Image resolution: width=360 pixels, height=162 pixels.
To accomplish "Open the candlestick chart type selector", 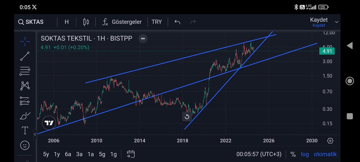I will (86, 22).
